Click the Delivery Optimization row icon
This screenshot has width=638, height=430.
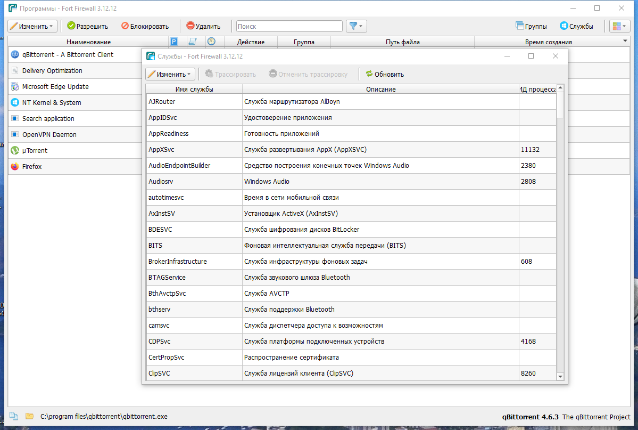15,70
